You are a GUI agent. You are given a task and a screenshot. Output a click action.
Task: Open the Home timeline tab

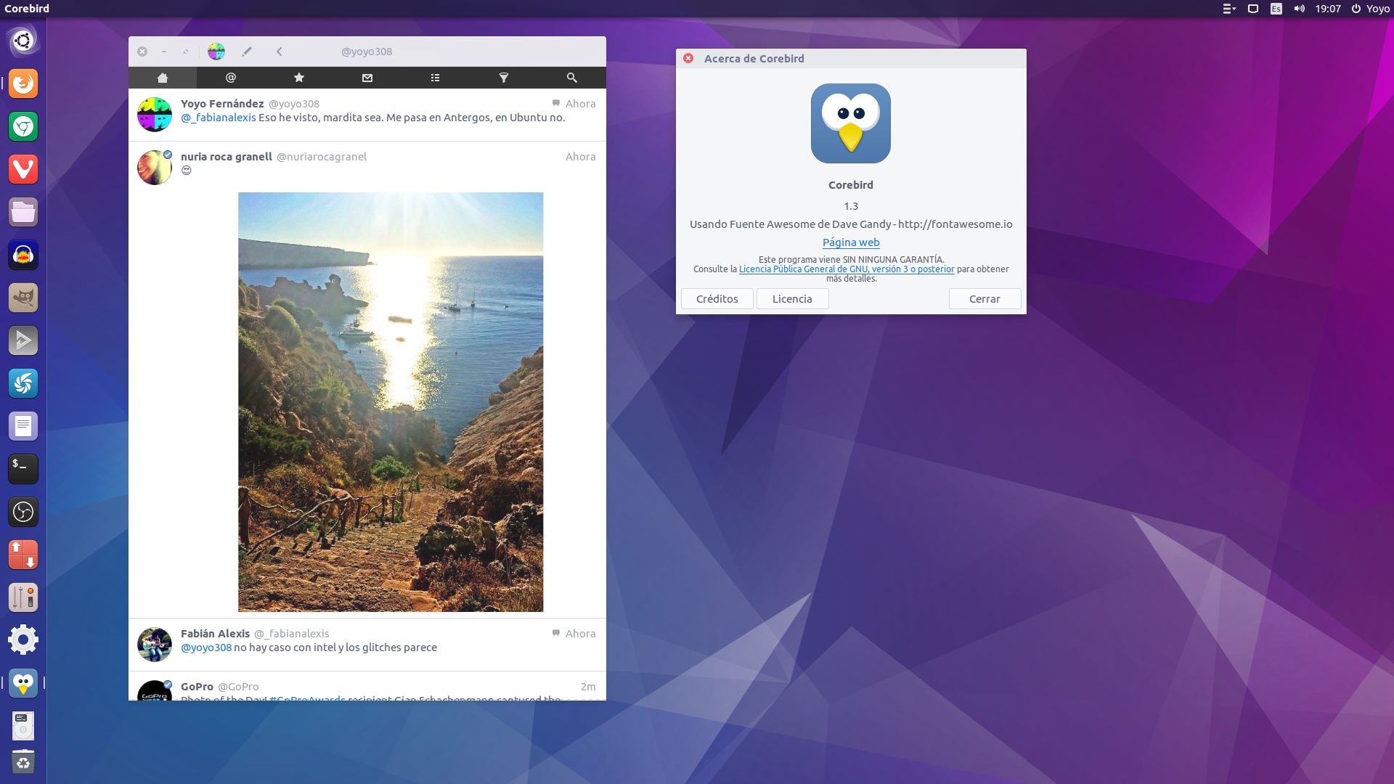tap(163, 78)
